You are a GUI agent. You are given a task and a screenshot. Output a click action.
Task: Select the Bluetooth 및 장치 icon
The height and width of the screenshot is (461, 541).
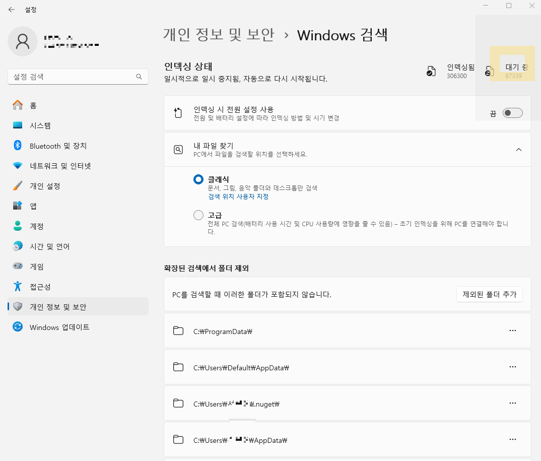tap(18, 145)
